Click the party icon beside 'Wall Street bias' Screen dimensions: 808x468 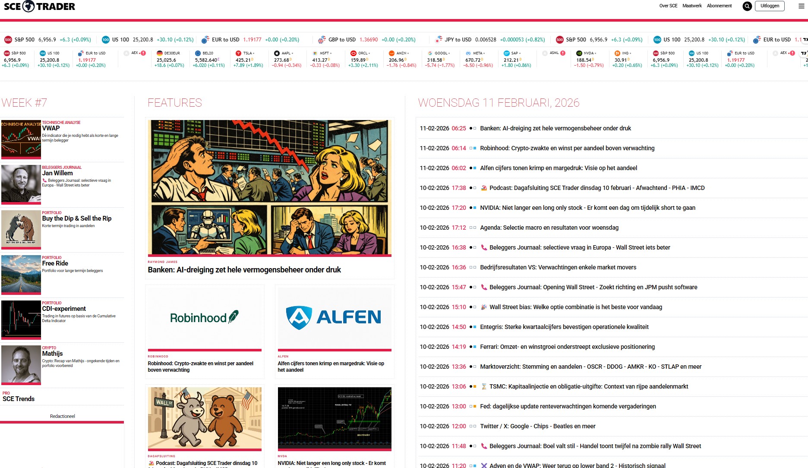484,307
